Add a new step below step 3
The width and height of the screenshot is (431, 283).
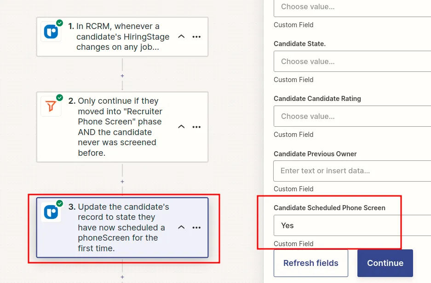point(122,277)
